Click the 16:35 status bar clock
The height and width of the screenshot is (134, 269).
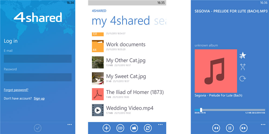161,3
